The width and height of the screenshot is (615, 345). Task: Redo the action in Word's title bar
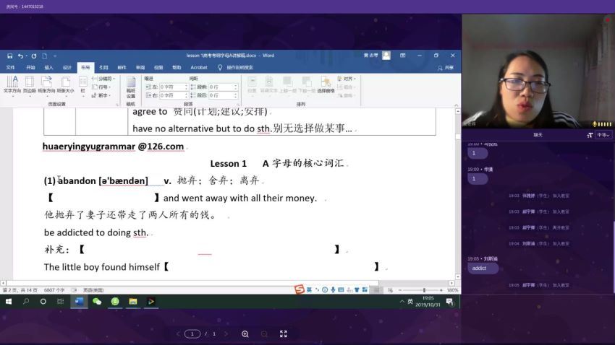point(34,56)
